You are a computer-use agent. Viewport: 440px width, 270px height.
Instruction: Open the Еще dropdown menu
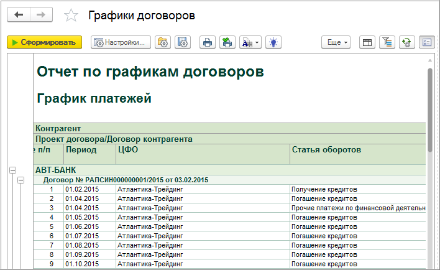pyautogui.click(x=336, y=42)
